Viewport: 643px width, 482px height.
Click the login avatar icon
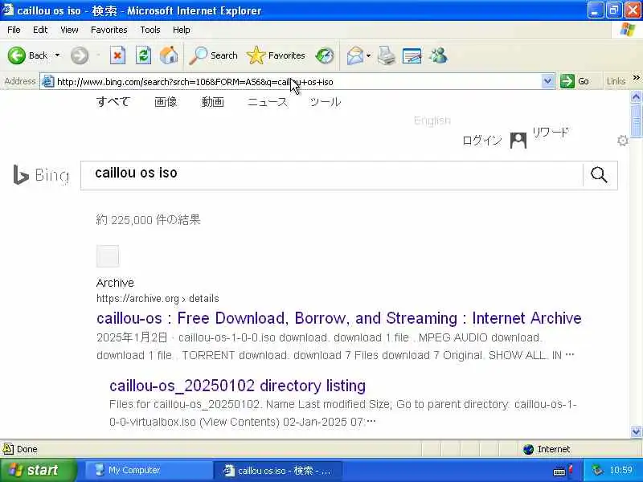tap(518, 141)
